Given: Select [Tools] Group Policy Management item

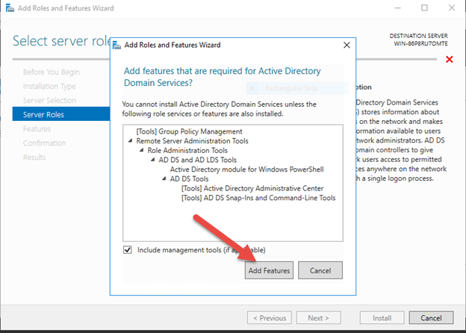Looking at the screenshot, I should tap(190, 131).
